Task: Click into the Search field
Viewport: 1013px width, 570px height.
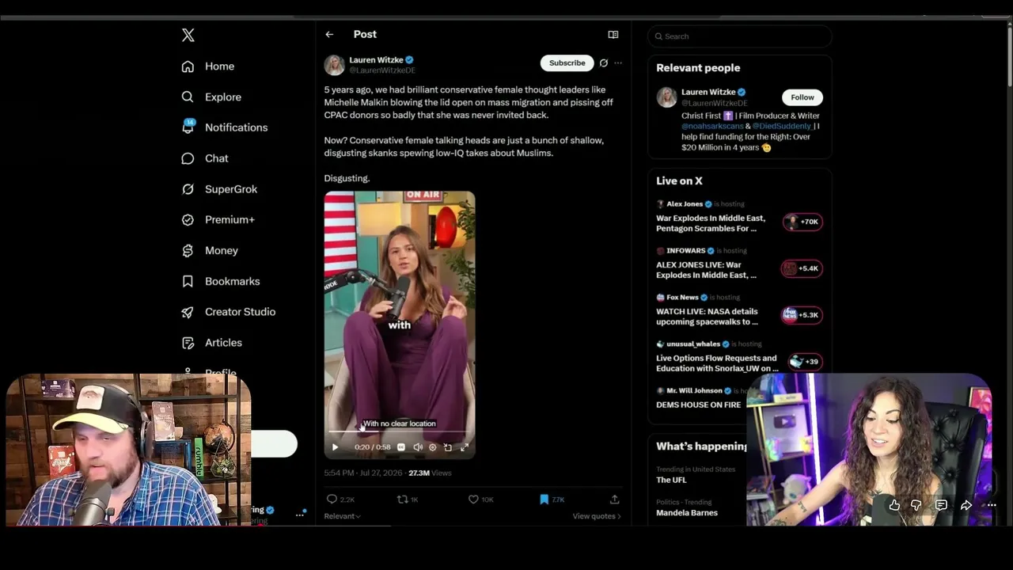Action: click(x=740, y=36)
